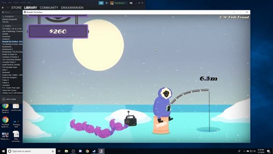Select The Consuming Shadow entry
The height and width of the screenshot is (154, 273).
[12, 59]
